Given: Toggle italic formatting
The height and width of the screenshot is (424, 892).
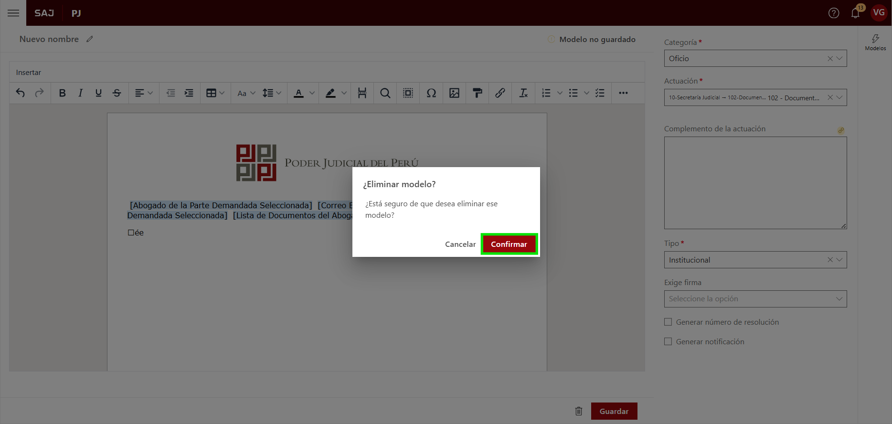Looking at the screenshot, I should [80, 93].
